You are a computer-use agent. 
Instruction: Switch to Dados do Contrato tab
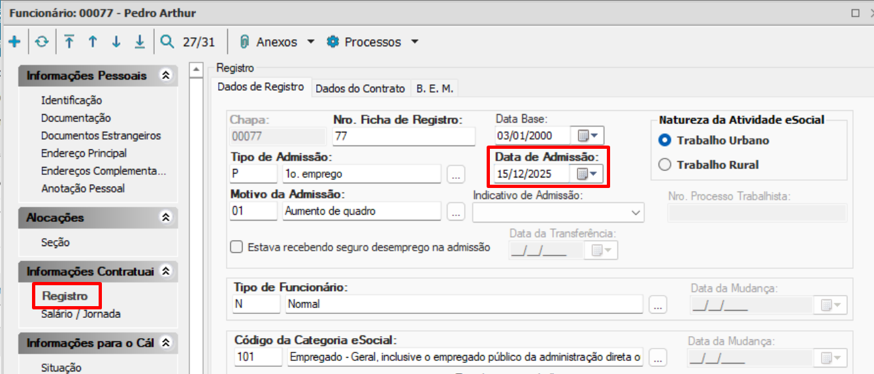pyautogui.click(x=361, y=89)
